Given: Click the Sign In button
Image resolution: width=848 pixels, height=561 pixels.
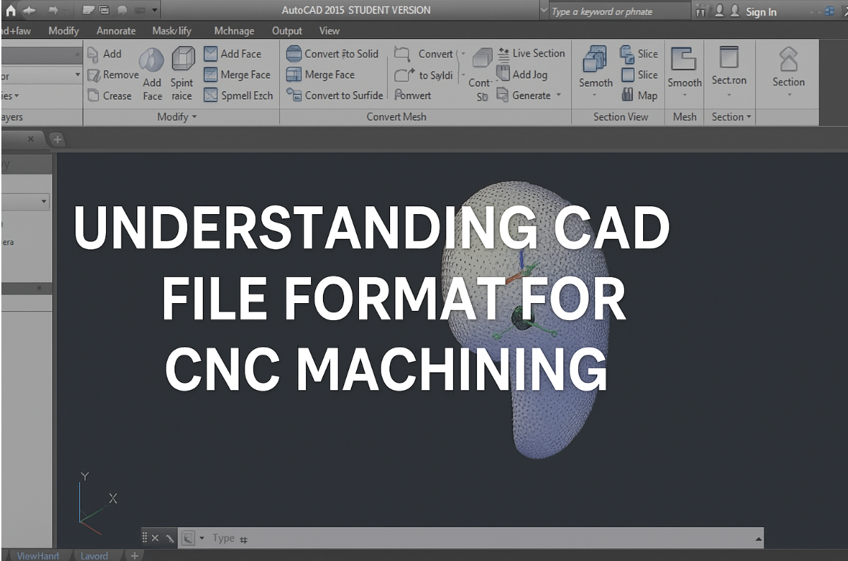Looking at the screenshot, I should [x=761, y=11].
